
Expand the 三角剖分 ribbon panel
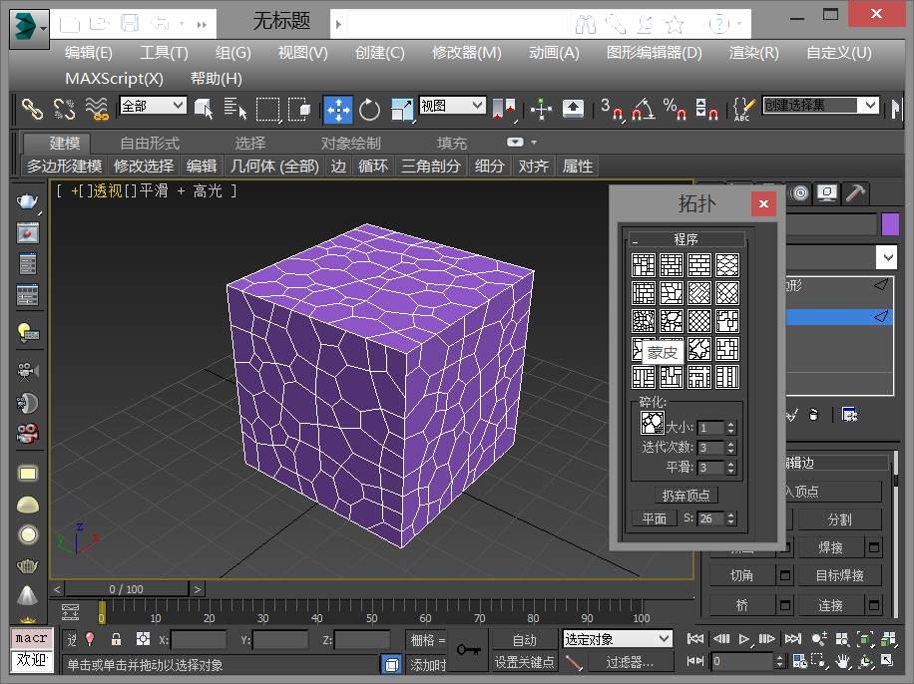point(431,167)
